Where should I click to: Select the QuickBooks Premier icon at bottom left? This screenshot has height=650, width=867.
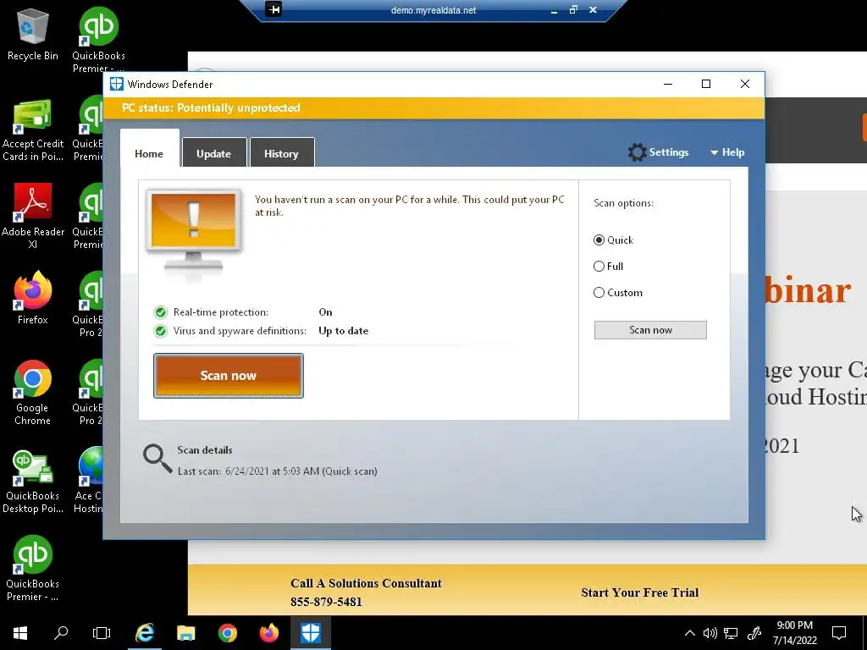click(33, 568)
